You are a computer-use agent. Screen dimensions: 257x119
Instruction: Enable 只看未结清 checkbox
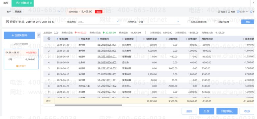pyautogui.click(x=216, y=22)
